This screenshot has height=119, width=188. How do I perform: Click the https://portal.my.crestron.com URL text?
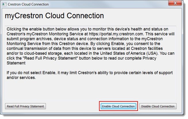click(x=116, y=34)
